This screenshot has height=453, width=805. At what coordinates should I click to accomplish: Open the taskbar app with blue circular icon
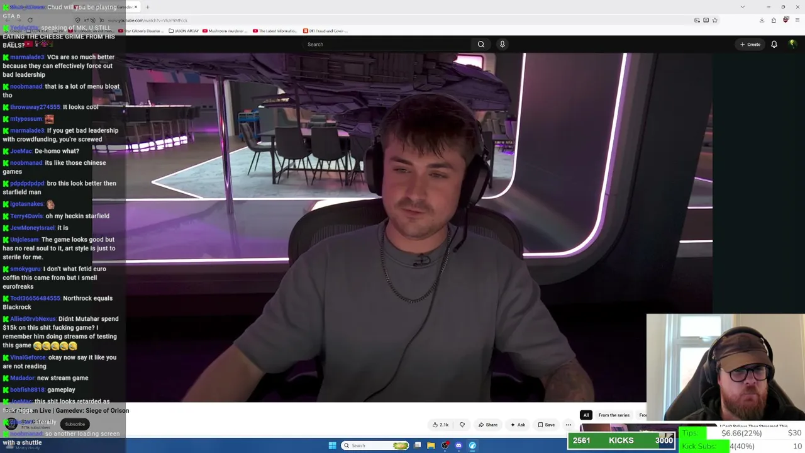coord(472,445)
